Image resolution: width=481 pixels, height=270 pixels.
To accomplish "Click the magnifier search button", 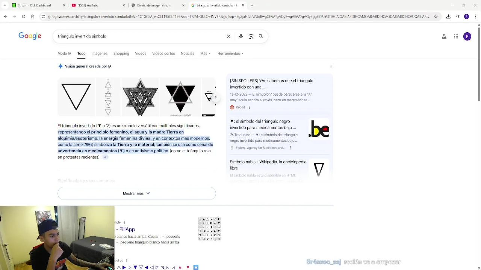I will [x=261, y=36].
